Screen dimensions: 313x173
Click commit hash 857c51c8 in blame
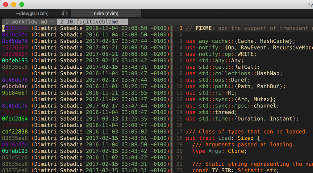[x=15, y=158]
